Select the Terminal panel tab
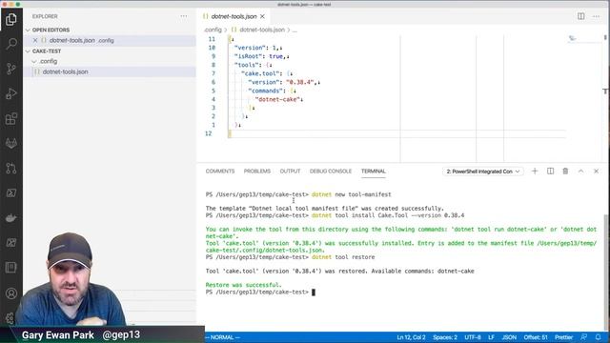Image resolution: width=610 pixels, height=343 pixels. pyautogui.click(x=373, y=171)
